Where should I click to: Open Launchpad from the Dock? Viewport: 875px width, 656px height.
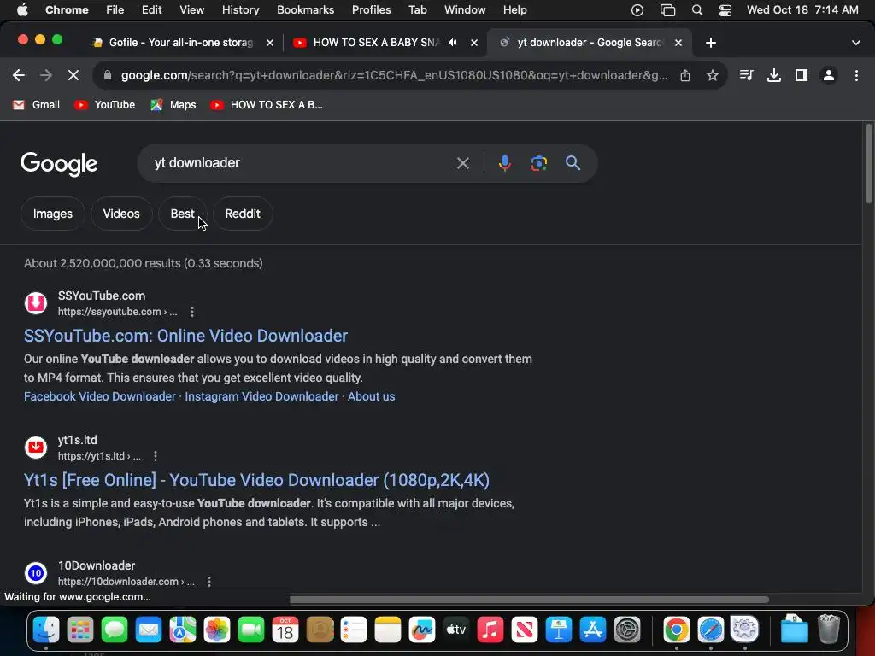tap(79, 630)
